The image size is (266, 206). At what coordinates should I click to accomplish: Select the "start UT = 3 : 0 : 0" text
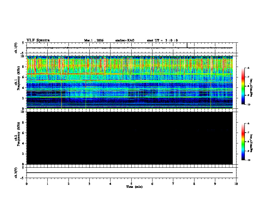coord(162,40)
